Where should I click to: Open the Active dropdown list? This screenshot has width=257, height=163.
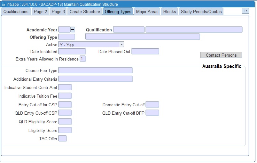[121, 45]
